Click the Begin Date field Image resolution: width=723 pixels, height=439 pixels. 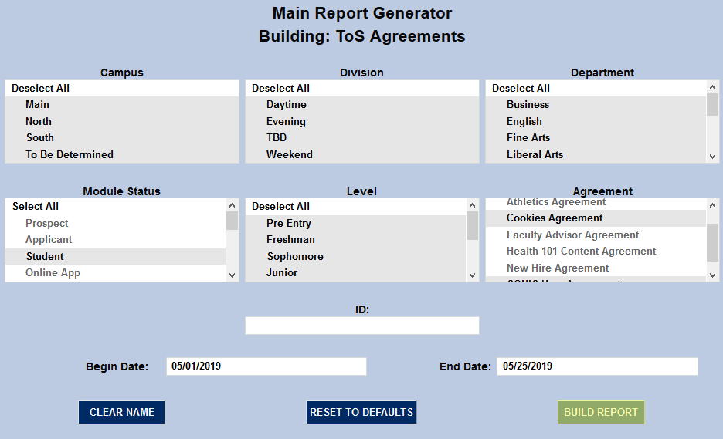point(266,366)
